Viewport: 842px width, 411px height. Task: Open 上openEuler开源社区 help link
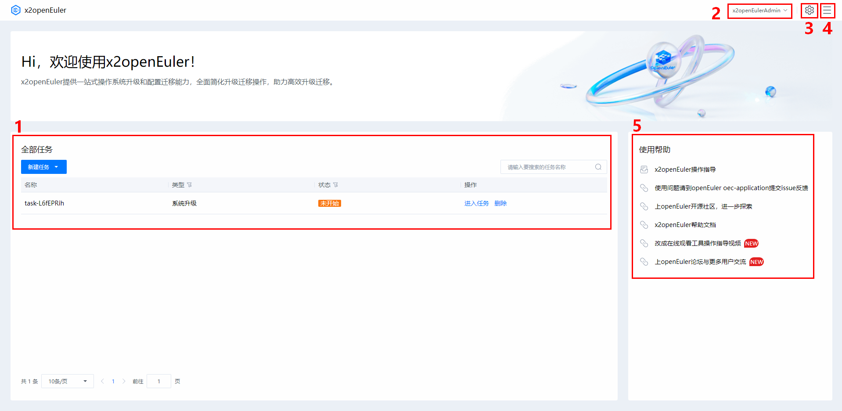(x=703, y=206)
